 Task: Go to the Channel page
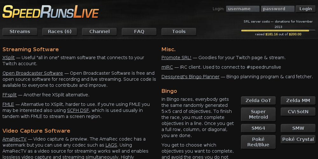point(99,31)
